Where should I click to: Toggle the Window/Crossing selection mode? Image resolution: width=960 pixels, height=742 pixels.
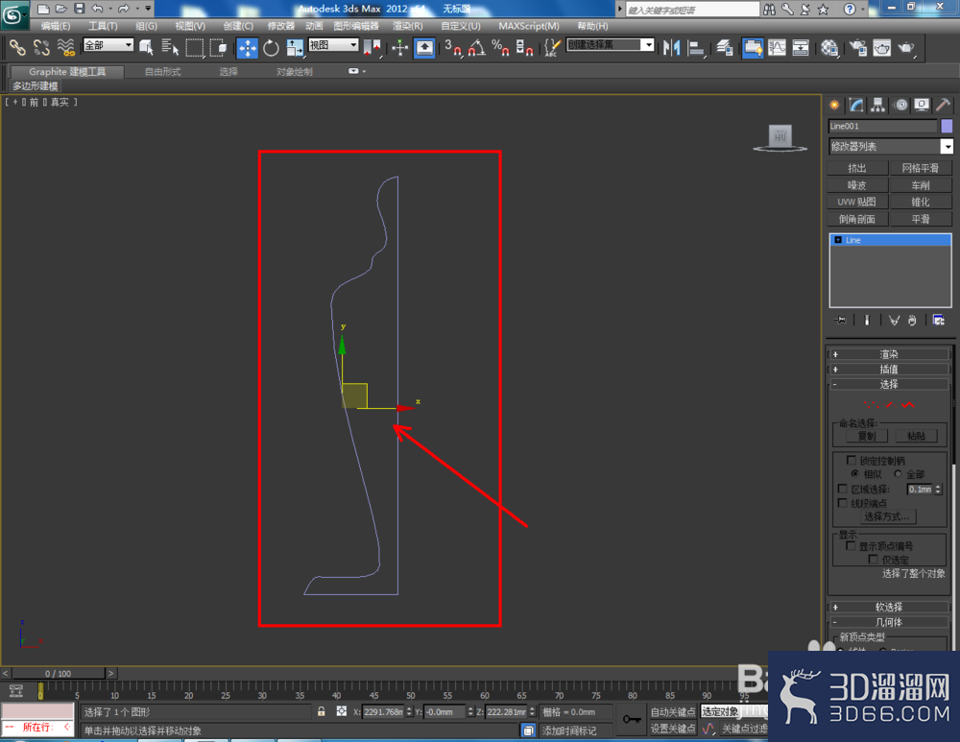click(219, 48)
